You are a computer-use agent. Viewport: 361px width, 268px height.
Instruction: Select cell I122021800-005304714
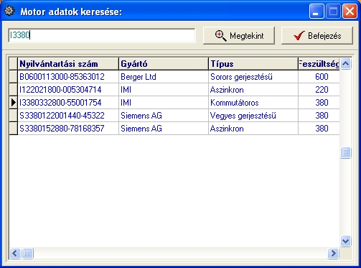tap(68, 90)
